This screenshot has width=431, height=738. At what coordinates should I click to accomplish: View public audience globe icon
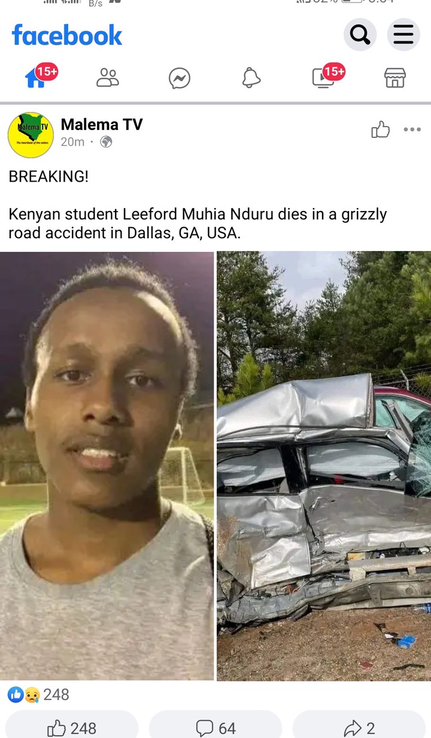coord(106,142)
